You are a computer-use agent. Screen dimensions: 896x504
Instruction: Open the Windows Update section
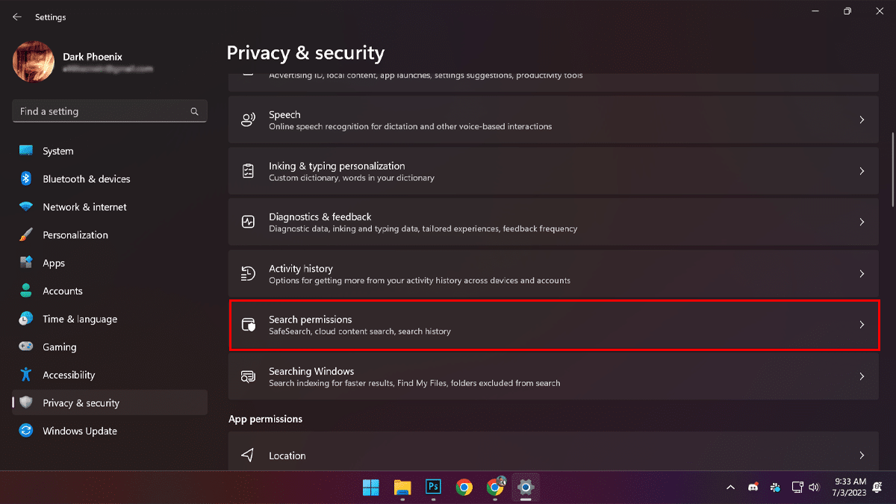point(80,431)
